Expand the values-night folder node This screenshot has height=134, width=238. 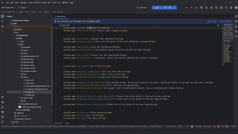[x=19, y=98]
